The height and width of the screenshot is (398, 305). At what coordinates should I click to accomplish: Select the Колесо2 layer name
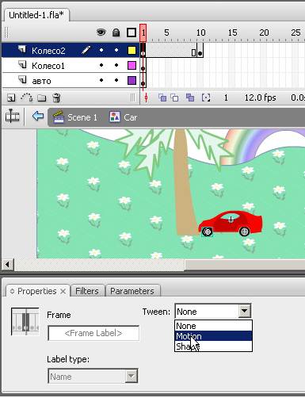pyautogui.click(x=48, y=51)
